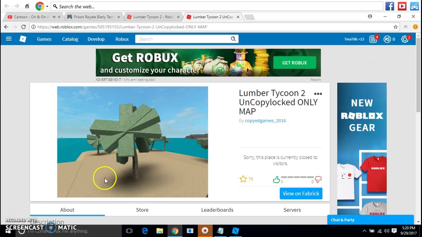Like the game with thumbs up
Viewport: 422px width, 237px height.
tap(276, 179)
